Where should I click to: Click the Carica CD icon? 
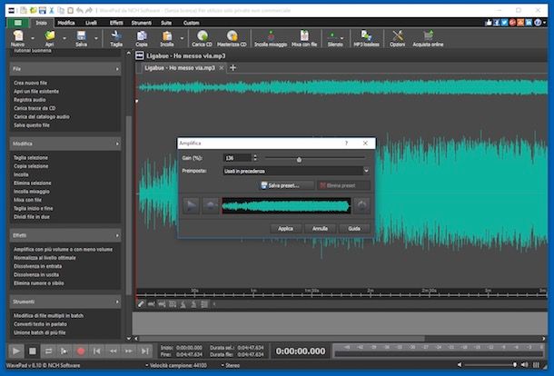click(x=203, y=38)
